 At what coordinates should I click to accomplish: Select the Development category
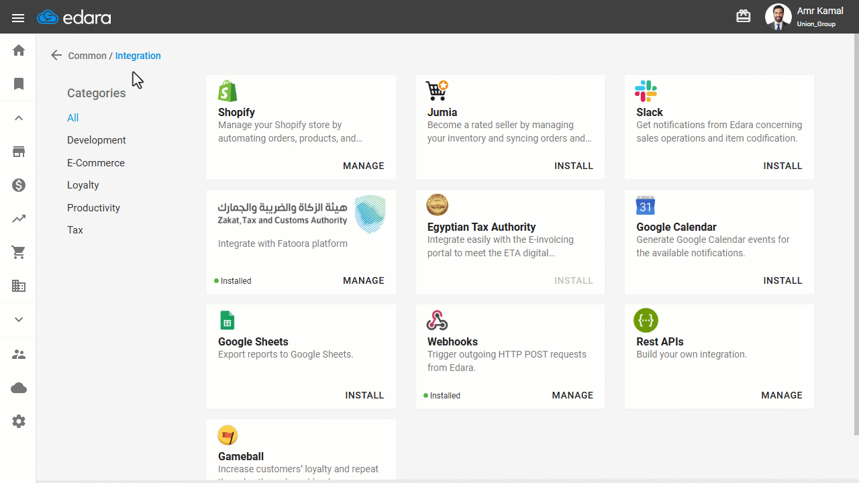click(97, 140)
